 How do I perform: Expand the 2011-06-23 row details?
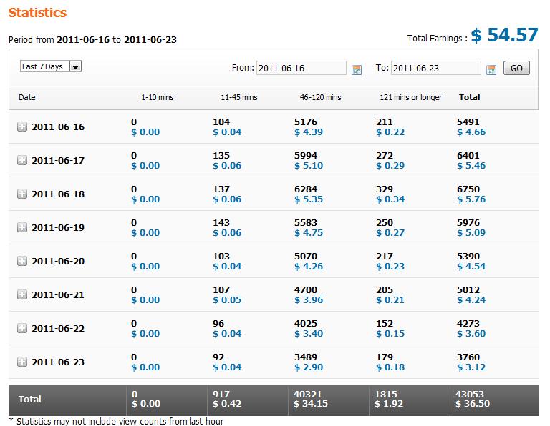pyautogui.click(x=22, y=362)
